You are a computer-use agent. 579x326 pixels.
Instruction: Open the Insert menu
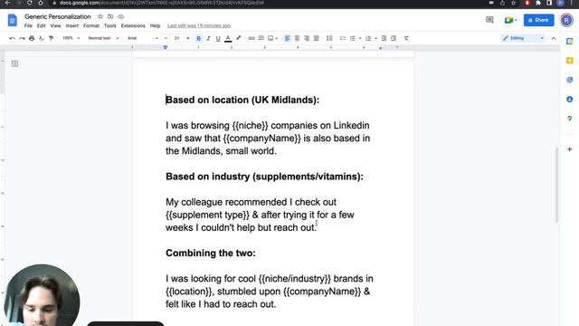[72, 26]
